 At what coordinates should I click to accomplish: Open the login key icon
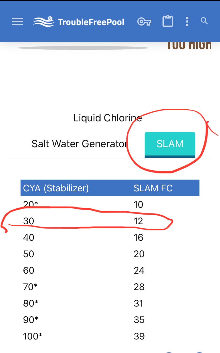click(144, 21)
